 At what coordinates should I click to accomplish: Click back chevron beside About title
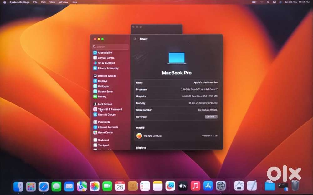[135, 39]
